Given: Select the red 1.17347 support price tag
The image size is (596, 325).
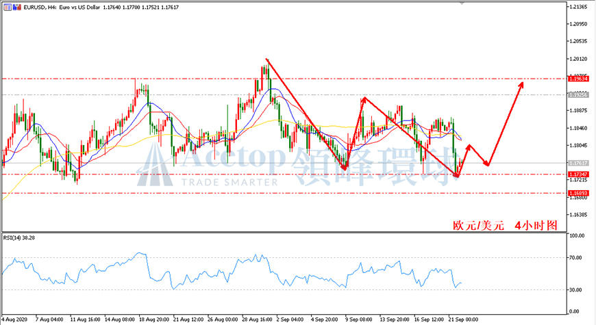Looking at the screenshot, I should click(578, 174).
